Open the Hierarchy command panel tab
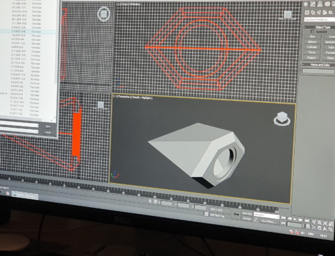Viewport: 335px width, 256px height. pos(320,4)
